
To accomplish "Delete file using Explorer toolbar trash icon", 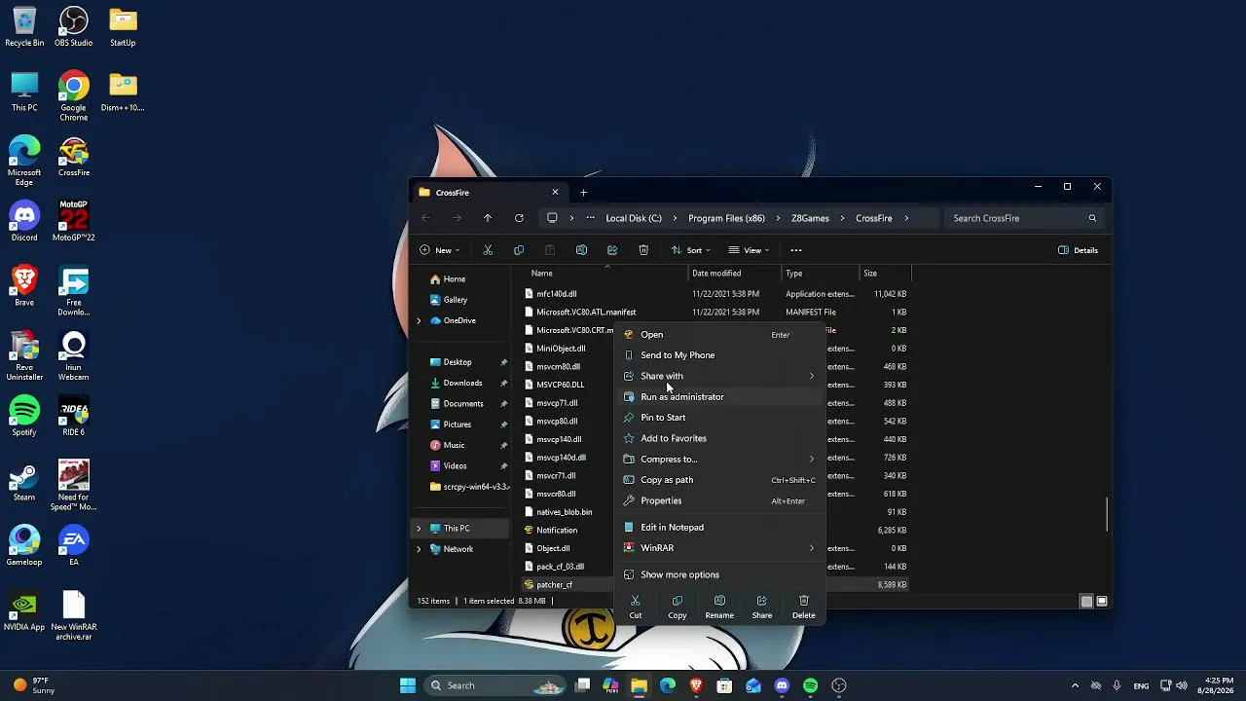I will point(643,250).
